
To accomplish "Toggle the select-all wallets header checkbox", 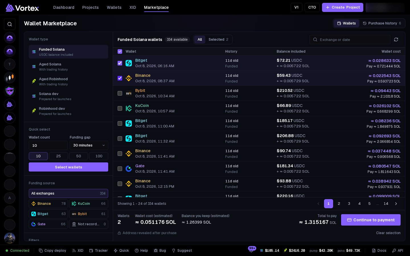I will coord(120,51).
